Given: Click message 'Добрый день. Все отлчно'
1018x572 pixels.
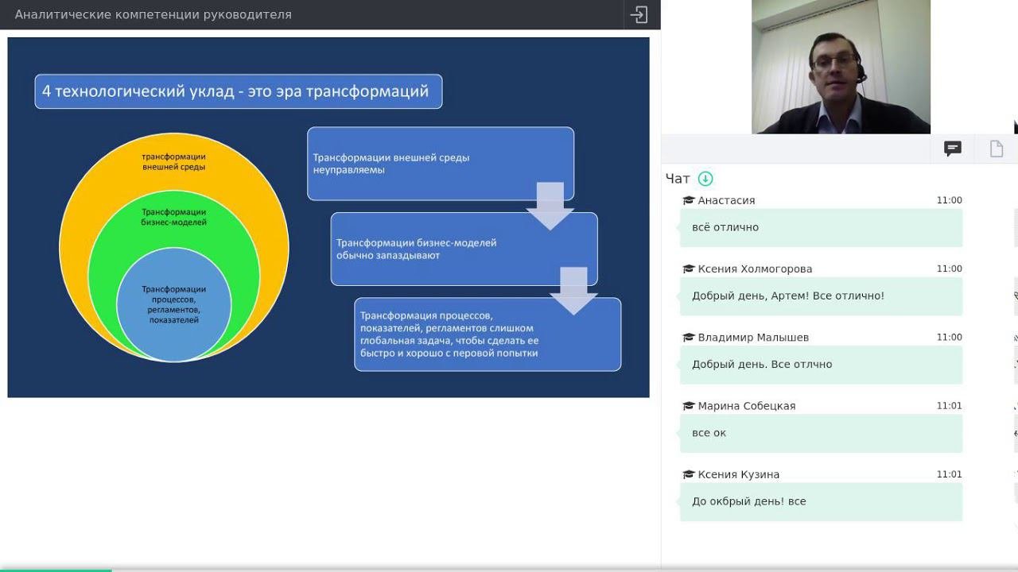Looking at the screenshot, I should tap(821, 364).
